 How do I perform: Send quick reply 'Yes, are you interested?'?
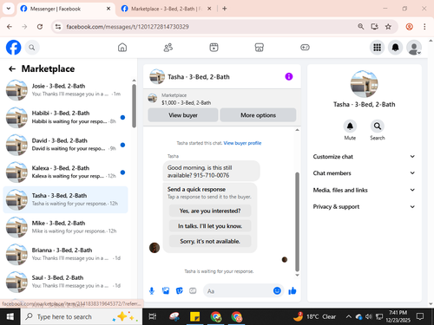pyautogui.click(x=210, y=211)
